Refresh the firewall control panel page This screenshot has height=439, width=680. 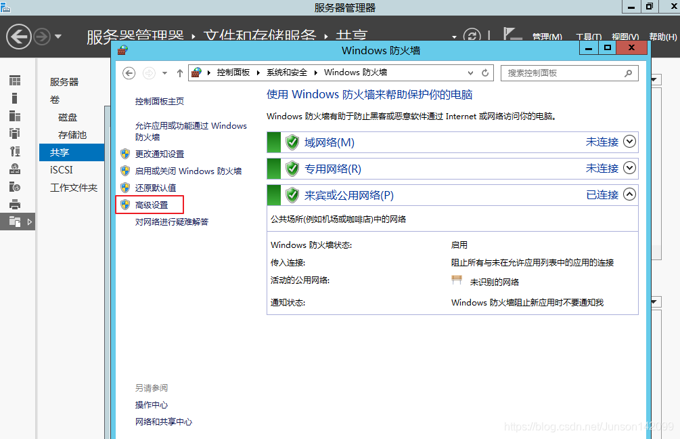485,73
